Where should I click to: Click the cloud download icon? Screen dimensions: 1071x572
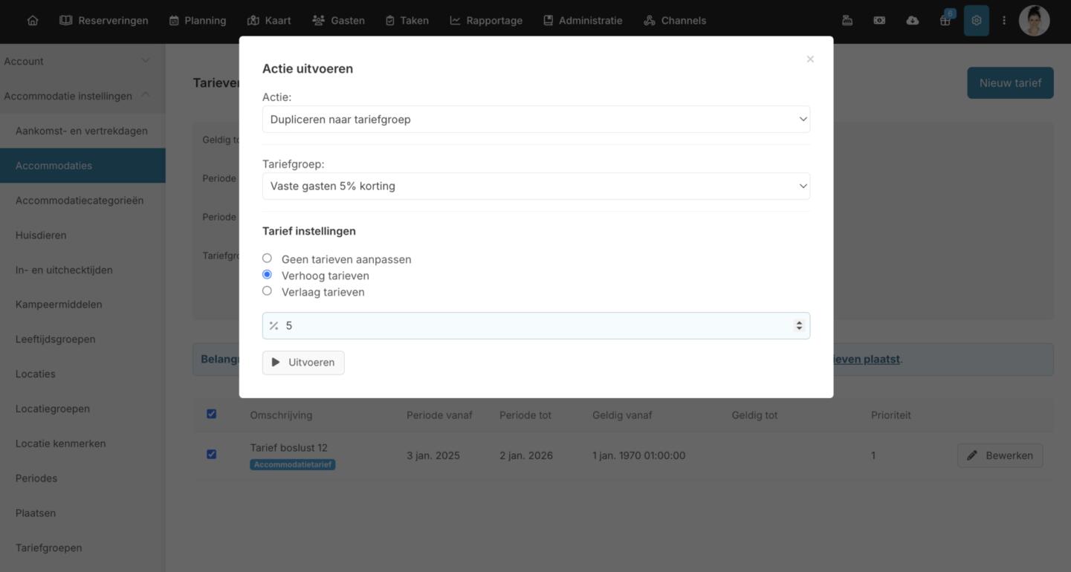click(912, 21)
